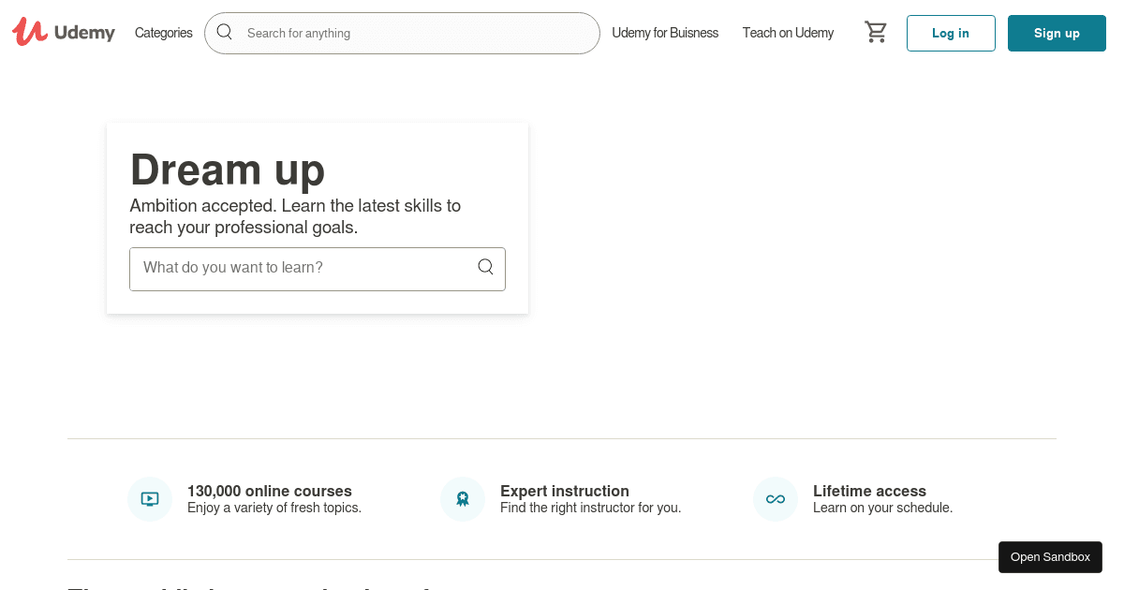Click the Udemy logo
This screenshot has height=590, width=1124.
[63, 32]
